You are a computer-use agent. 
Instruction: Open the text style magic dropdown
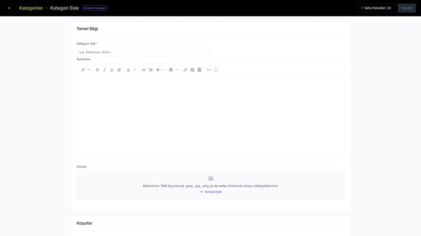85,70
